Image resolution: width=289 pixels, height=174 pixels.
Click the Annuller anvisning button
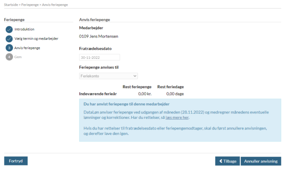point(261,161)
